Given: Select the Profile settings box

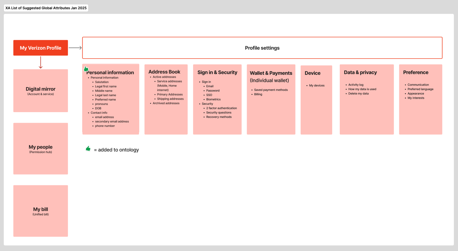Looking at the screenshot, I should tap(262, 48).
